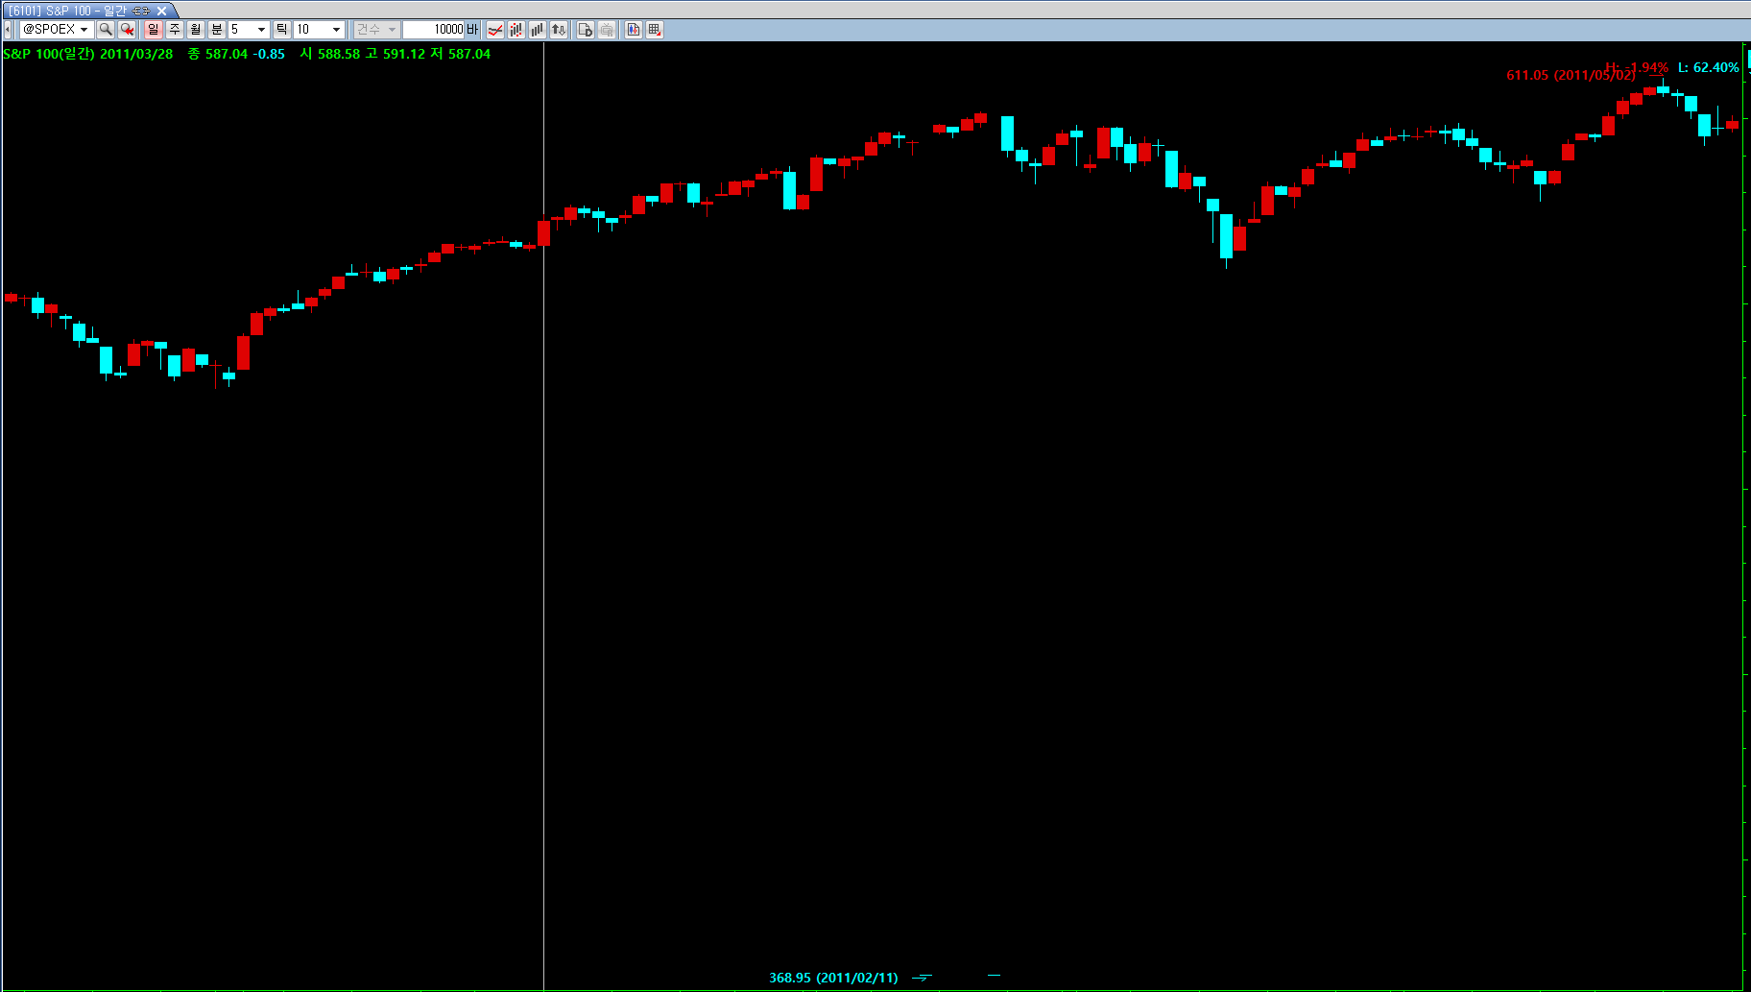Image resolution: width=1751 pixels, height=992 pixels.
Task: Click the tick (틱) period button
Action: 282,30
